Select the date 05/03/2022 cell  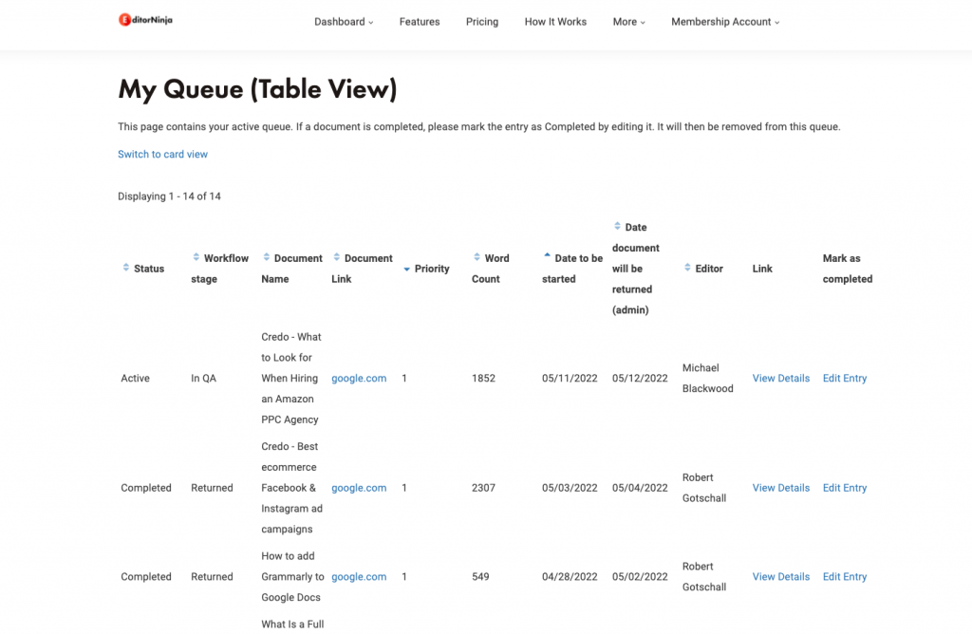570,488
